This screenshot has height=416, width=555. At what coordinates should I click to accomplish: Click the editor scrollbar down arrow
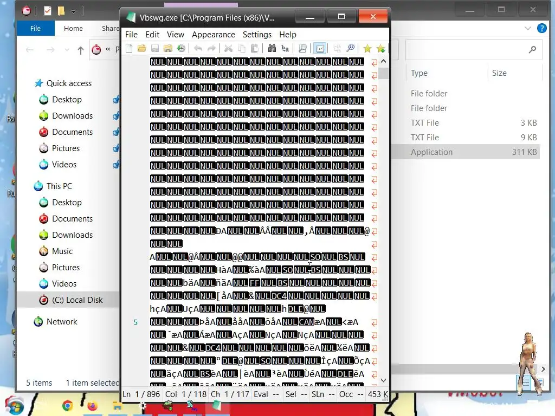pos(383,380)
